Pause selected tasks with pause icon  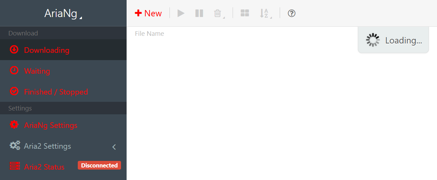(199, 13)
